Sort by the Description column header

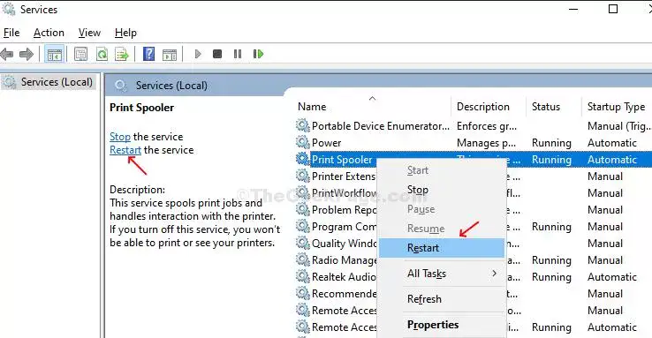pyautogui.click(x=489, y=107)
